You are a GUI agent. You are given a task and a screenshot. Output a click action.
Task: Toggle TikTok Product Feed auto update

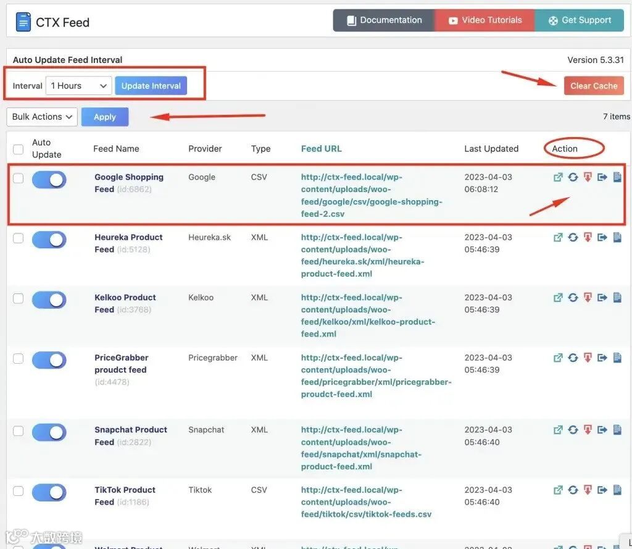[49, 492]
